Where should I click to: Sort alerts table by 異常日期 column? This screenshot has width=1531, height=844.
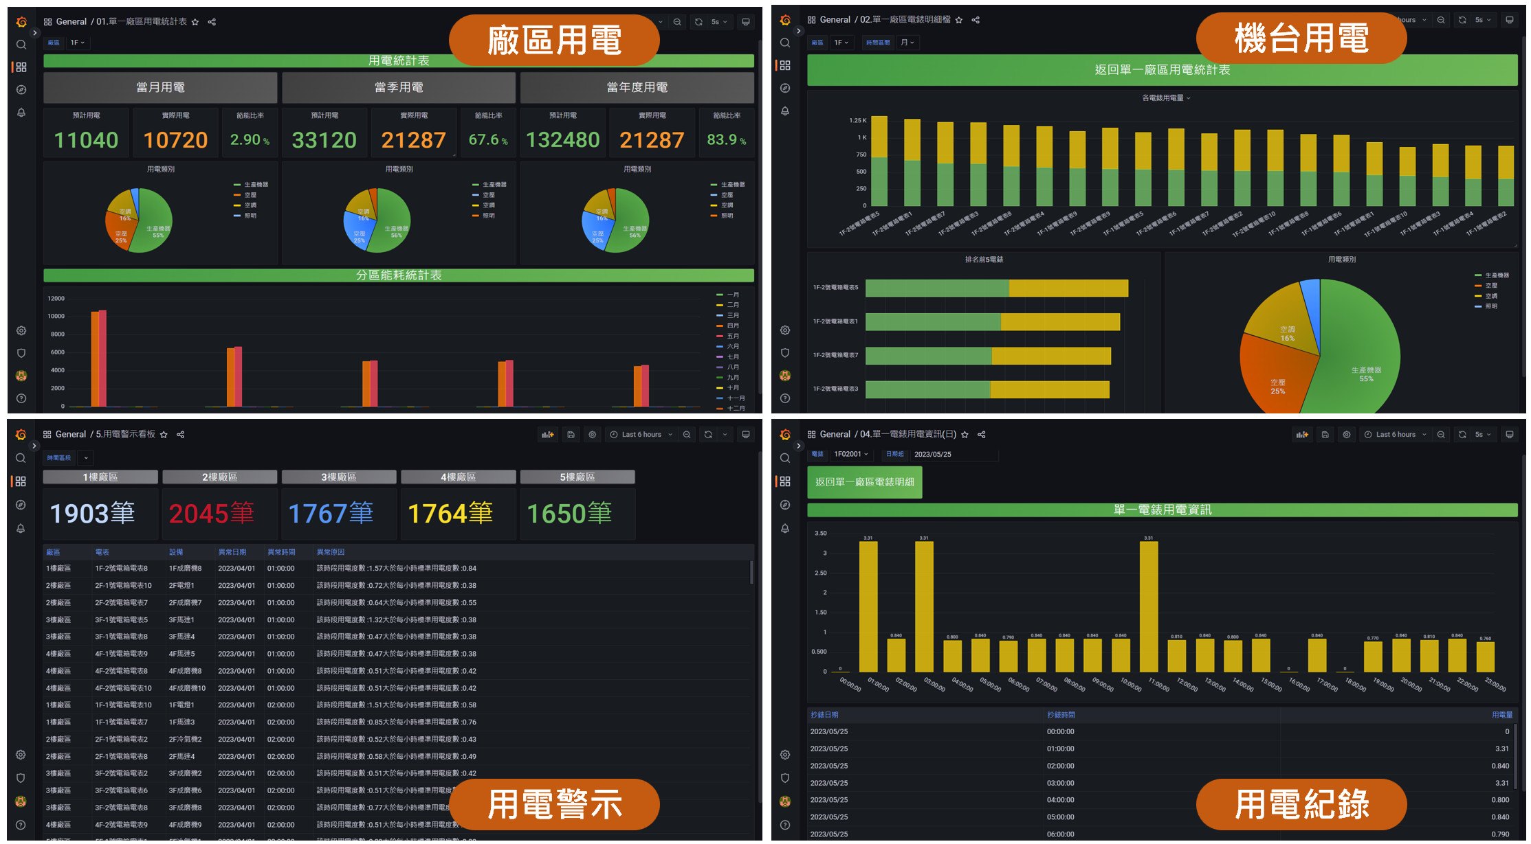[232, 552]
